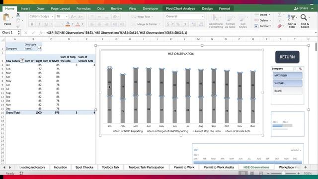Click the 2021 timeline selection bar
The width and height of the screenshot is (318, 179).
coord(247,162)
